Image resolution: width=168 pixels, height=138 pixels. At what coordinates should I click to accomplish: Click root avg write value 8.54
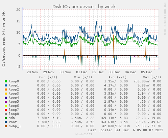click(x=124, y=122)
